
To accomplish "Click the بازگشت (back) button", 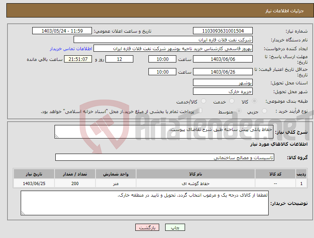I will click(x=147, y=227).
